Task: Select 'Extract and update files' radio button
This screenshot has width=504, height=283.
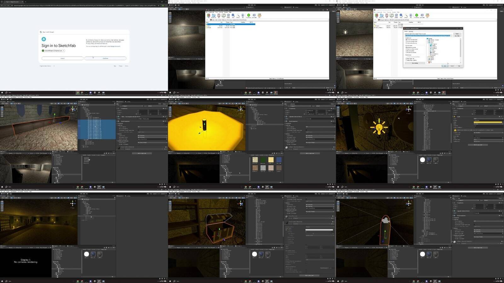Action: (x=406, y=41)
